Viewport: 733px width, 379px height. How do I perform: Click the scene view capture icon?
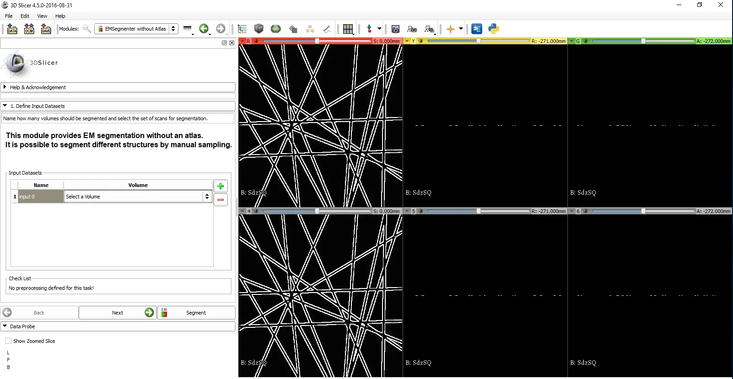coord(412,29)
